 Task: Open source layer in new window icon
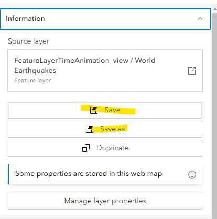(192, 71)
